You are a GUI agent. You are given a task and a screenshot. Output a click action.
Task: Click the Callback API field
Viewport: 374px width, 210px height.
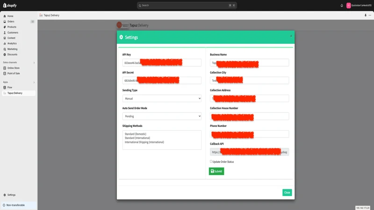(x=249, y=152)
